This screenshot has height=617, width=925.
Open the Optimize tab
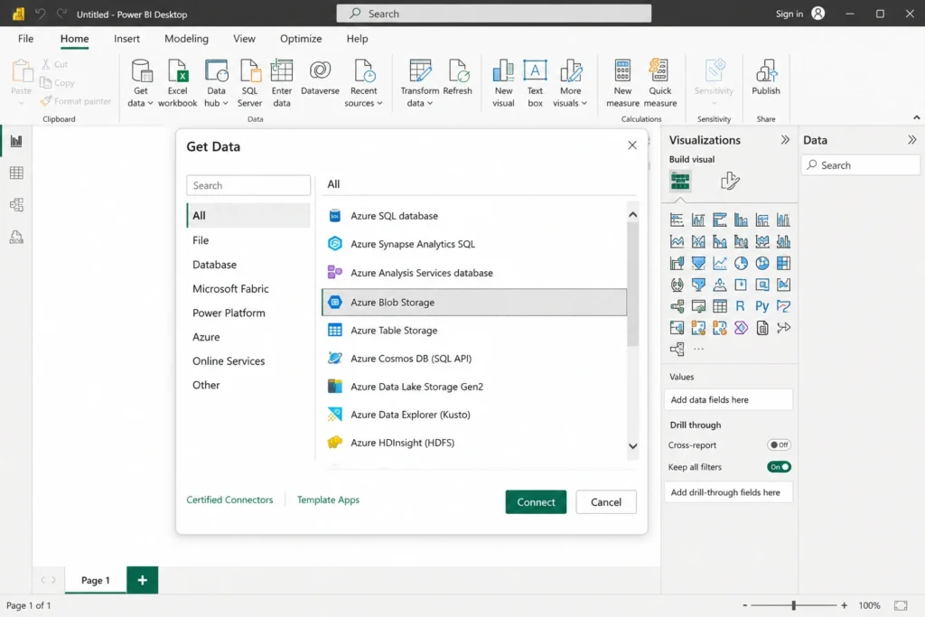(301, 38)
